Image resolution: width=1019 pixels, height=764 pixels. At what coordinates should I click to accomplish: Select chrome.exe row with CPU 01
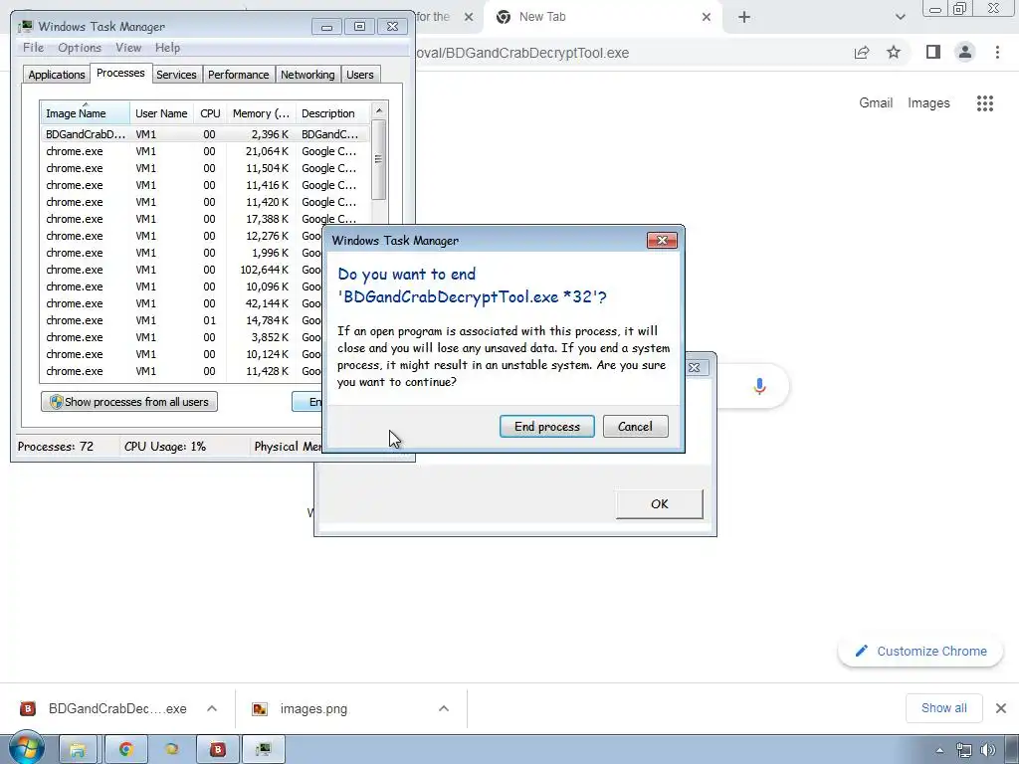tap(182, 320)
